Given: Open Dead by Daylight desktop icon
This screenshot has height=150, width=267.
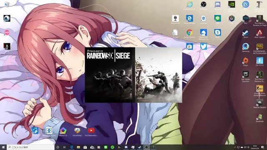Looking at the screenshot, I should pos(259,102).
